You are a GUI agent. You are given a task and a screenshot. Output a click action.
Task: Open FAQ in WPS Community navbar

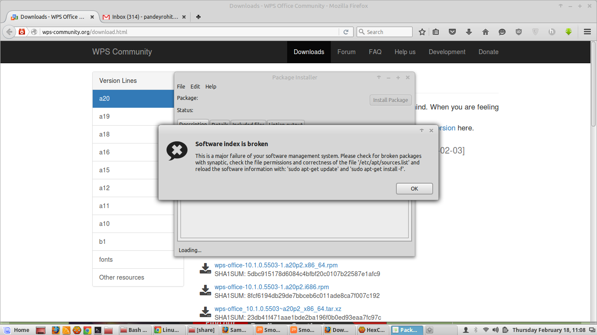click(x=375, y=52)
